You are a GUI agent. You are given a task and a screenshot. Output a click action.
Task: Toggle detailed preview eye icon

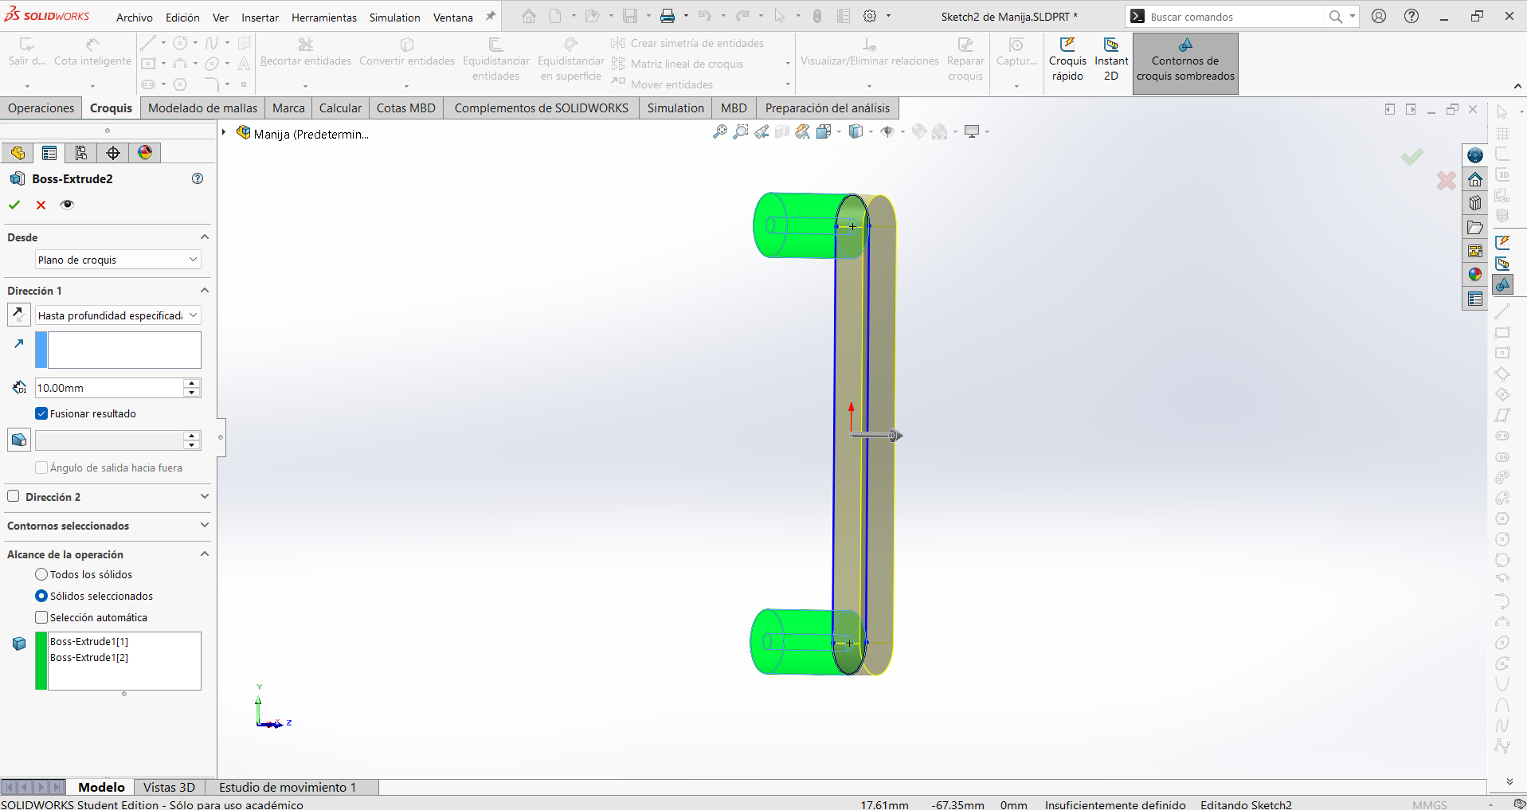coord(67,205)
